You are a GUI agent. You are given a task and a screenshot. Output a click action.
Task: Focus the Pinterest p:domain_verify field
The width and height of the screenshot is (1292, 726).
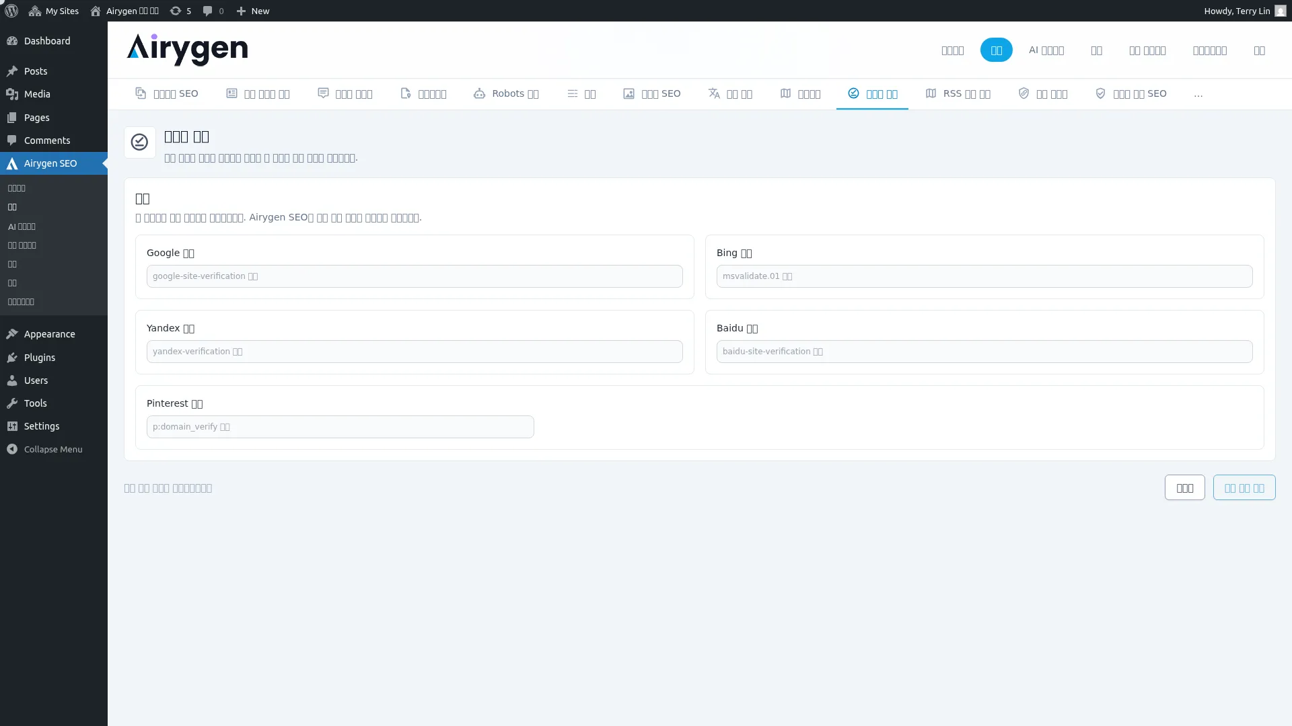tap(340, 427)
